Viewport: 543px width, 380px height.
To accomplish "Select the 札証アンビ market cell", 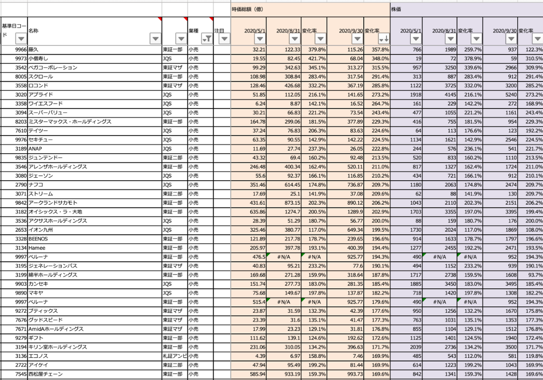I will (x=175, y=357).
